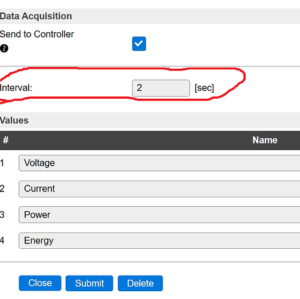Click the help icon under Send to Controller
This screenshot has height=299, width=300.
(x=4, y=48)
